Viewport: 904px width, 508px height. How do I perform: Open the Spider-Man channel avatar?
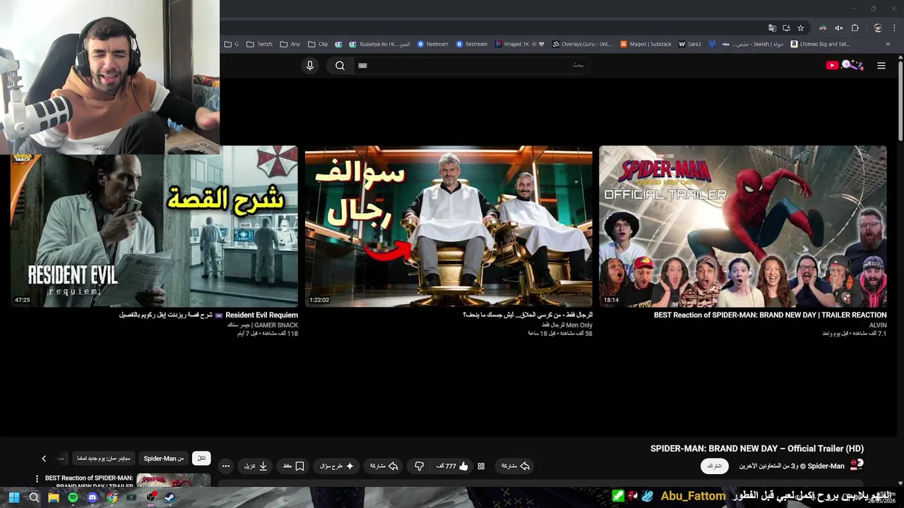[x=857, y=465]
